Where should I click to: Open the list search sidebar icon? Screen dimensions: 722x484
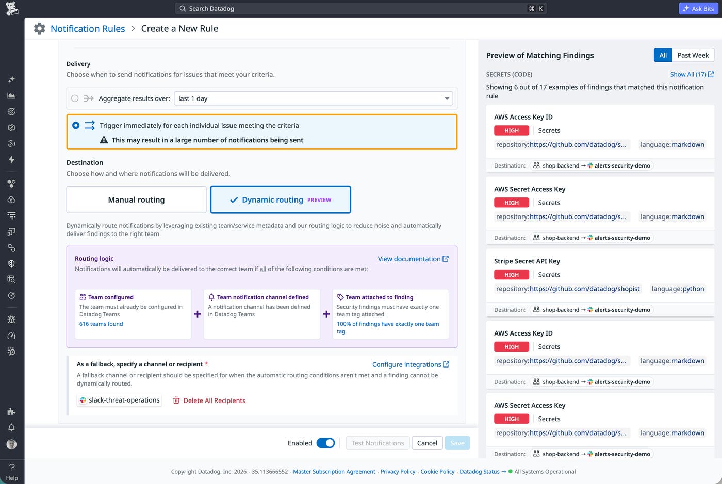pos(11,352)
